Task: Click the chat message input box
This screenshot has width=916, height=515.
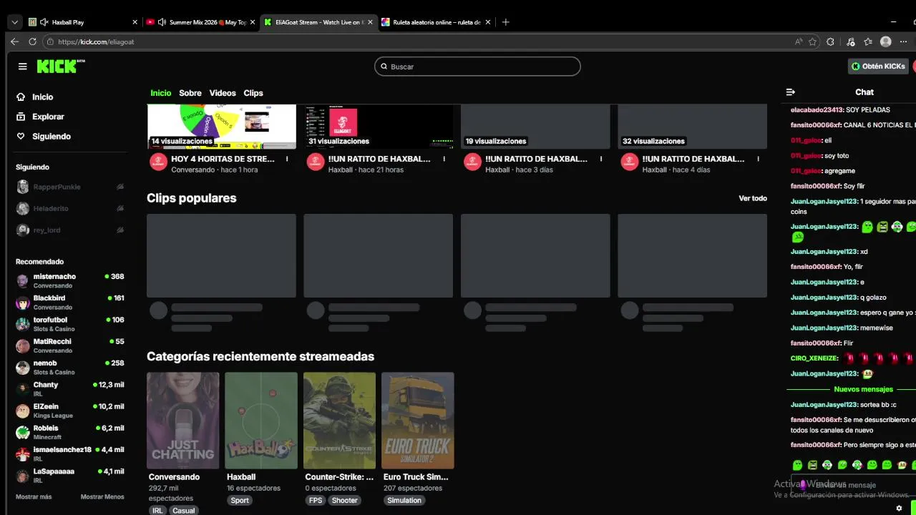Action: click(x=853, y=485)
